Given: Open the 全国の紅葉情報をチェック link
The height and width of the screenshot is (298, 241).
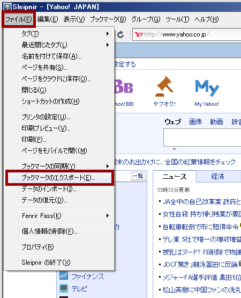Looking at the screenshot, I should click(x=200, y=162).
